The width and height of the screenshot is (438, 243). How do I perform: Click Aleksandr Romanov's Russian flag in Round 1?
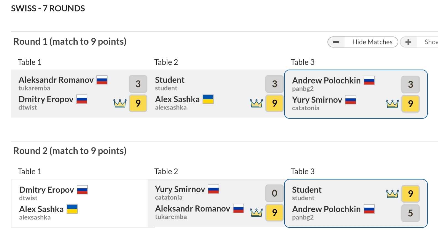coord(102,80)
